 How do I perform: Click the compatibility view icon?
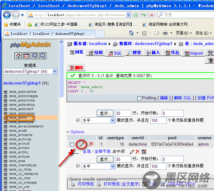click(136, 15)
